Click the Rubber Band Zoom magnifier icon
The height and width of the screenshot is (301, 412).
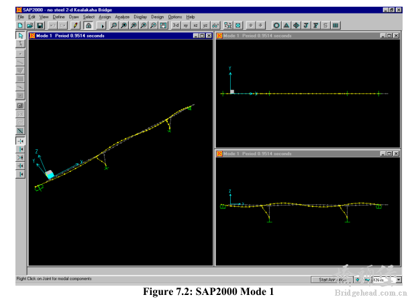click(114, 26)
